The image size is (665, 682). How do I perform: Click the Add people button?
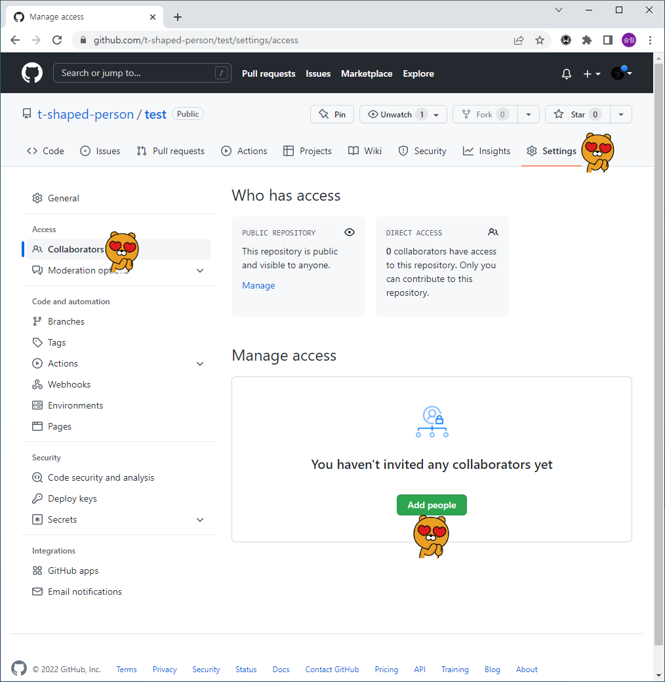click(x=432, y=505)
